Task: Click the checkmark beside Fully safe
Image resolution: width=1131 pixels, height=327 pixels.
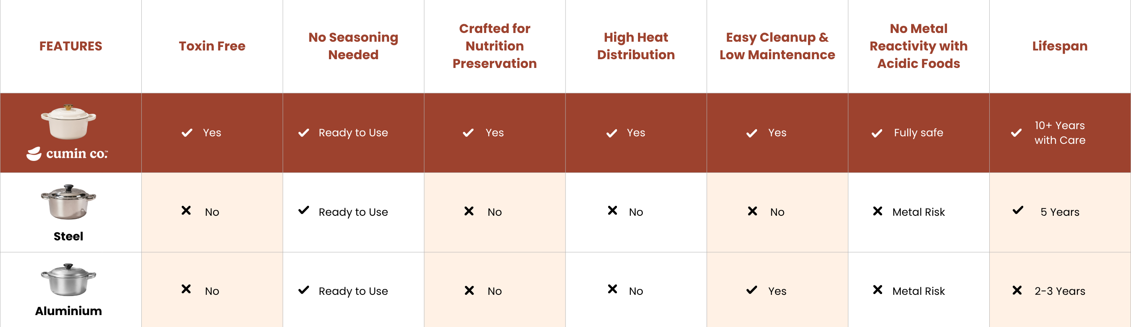Action: click(x=877, y=133)
